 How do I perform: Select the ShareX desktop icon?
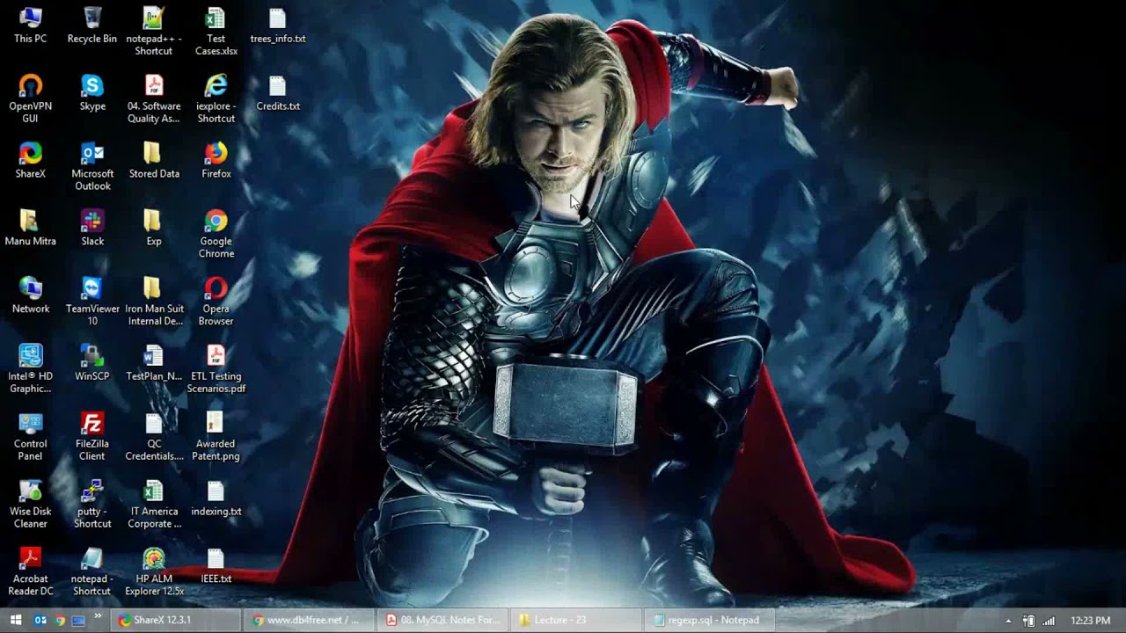[30, 160]
